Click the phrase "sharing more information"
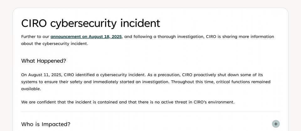The height and width of the screenshot is (131, 301). coord(248,36)
